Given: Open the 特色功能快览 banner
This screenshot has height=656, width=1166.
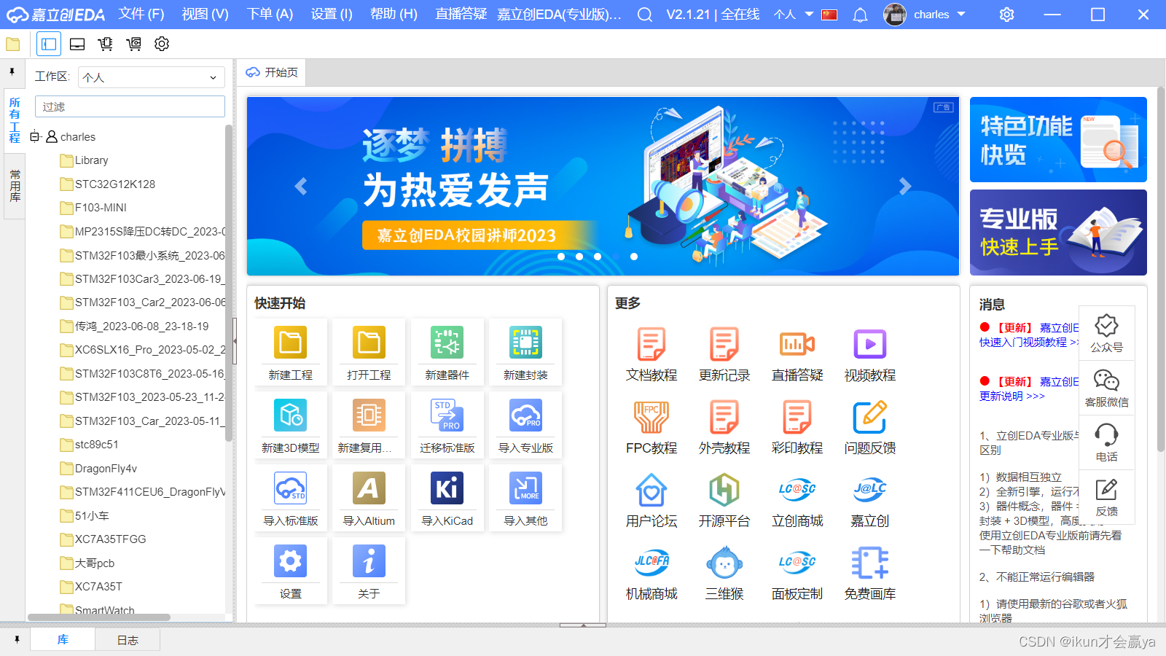Looking at the screenshot, I should point(1058,139).
